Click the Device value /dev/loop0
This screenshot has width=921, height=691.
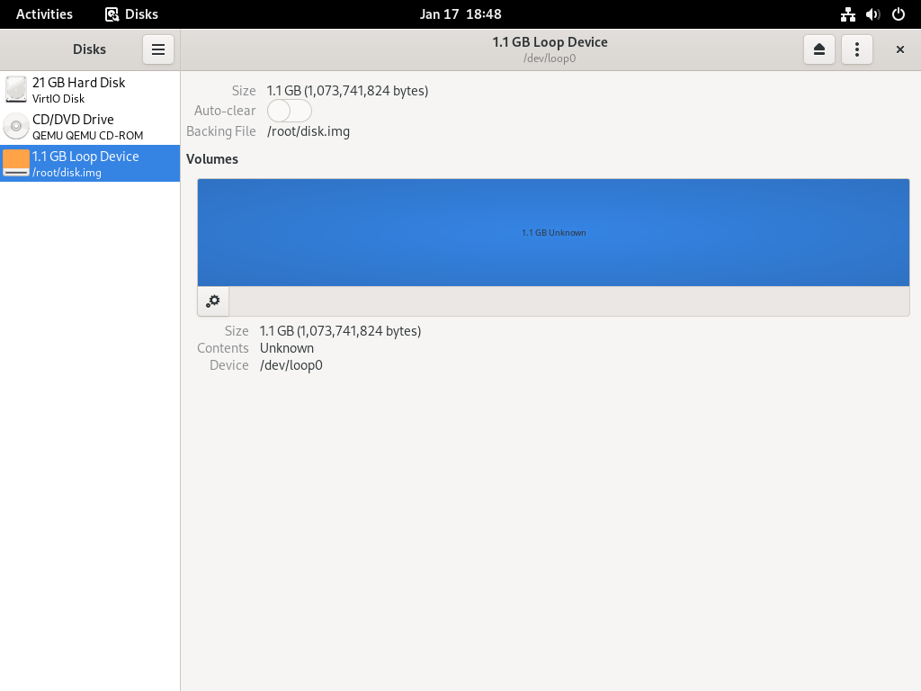click(291, 365)
